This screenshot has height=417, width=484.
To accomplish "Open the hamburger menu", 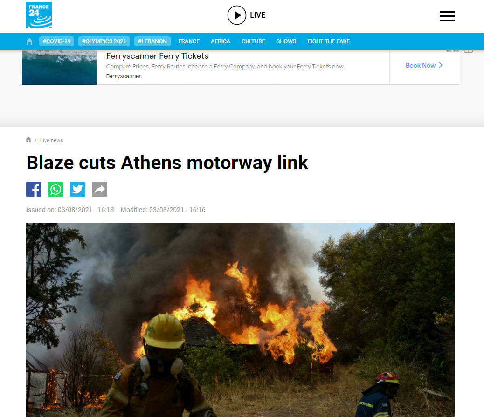I will point(447,16).
